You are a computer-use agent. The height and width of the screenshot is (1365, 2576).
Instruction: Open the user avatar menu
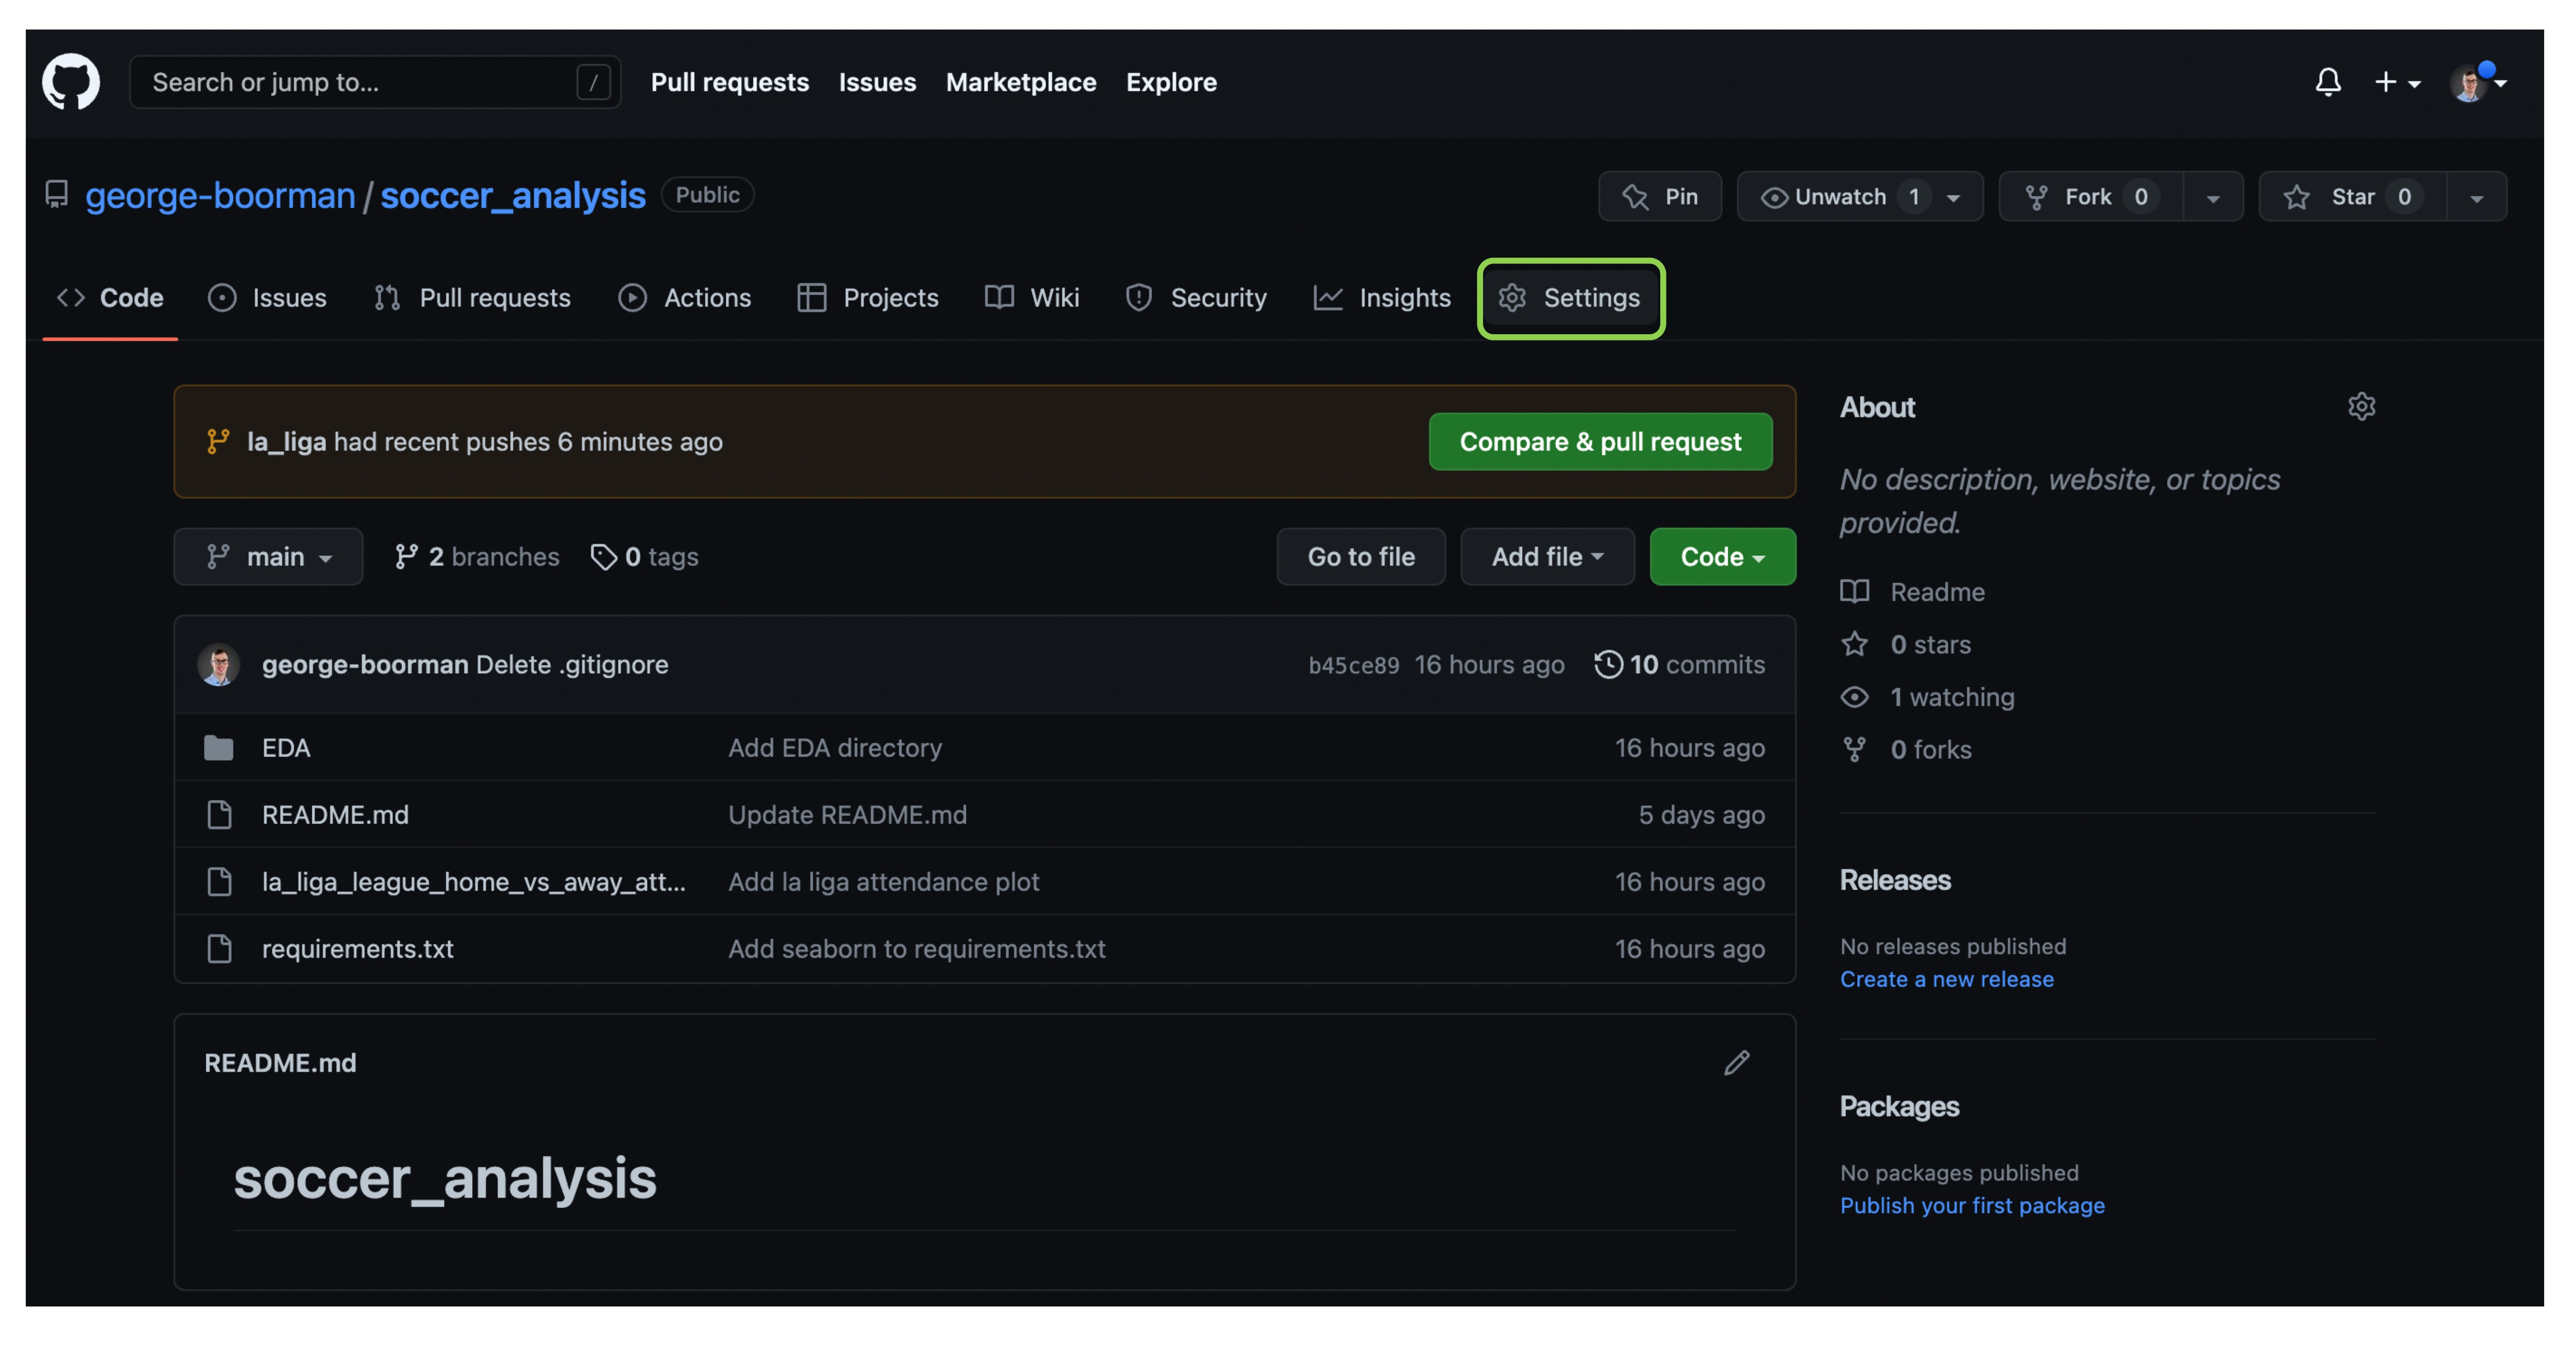point(2477,82)
